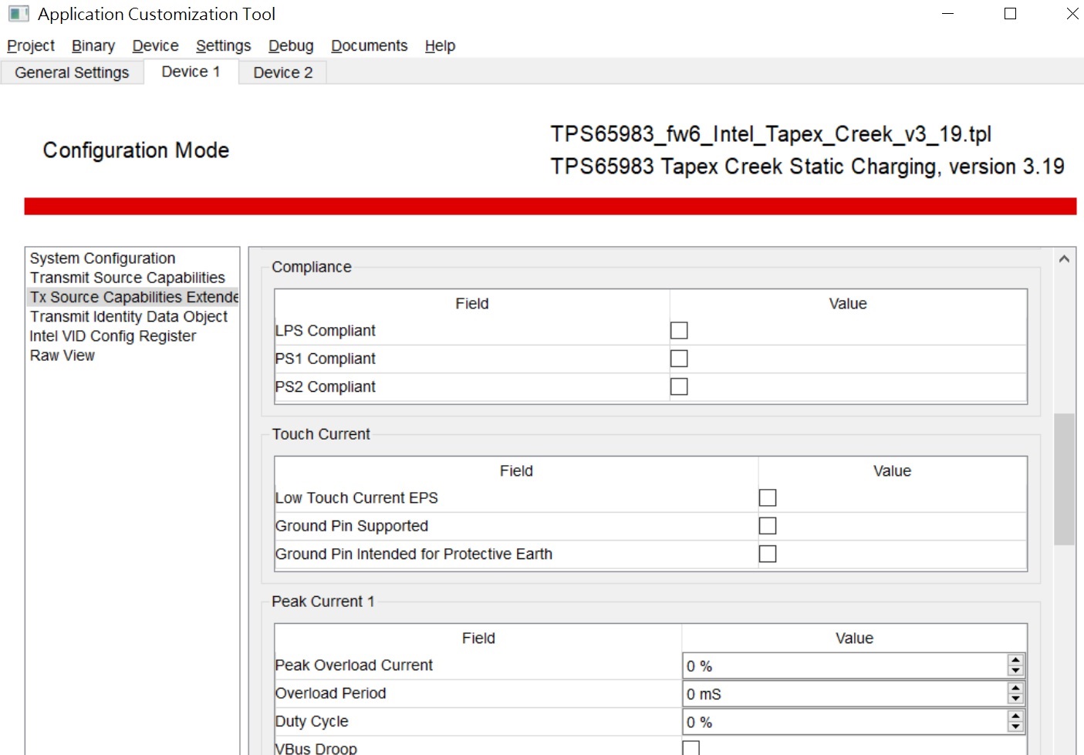Open the Project menu
Screen dimensions: 1084x755
[31, 46]
